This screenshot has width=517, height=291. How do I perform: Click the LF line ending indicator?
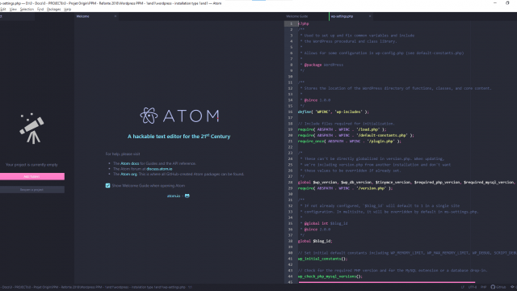(462, 287)
